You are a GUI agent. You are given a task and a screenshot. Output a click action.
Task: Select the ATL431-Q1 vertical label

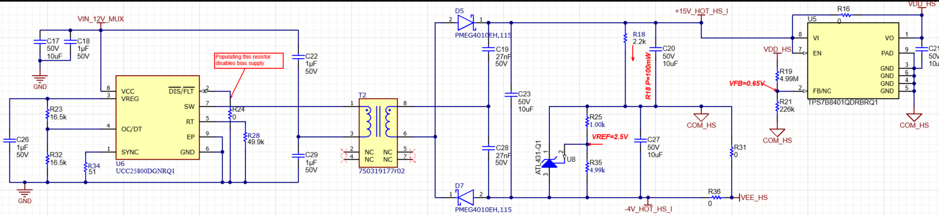click(x=538, y=157)
